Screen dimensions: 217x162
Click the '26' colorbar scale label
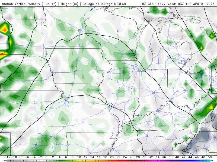131,157
